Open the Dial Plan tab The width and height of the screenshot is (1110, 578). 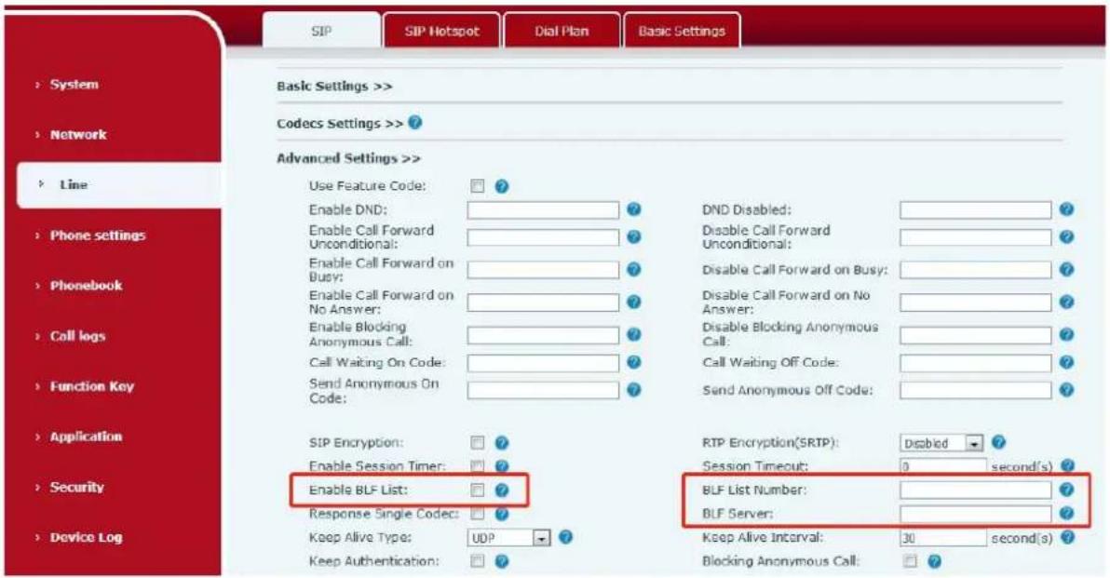[562, 31]
